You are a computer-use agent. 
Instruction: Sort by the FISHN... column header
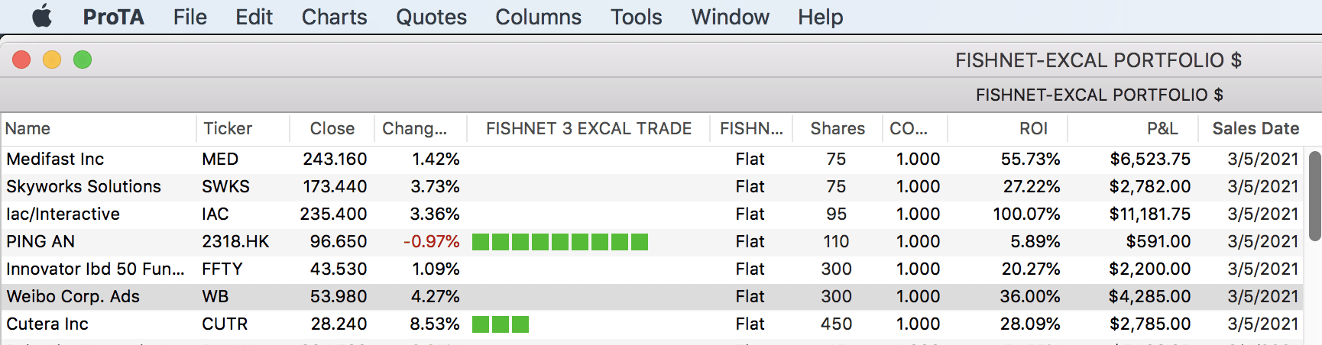coord(751,128)
